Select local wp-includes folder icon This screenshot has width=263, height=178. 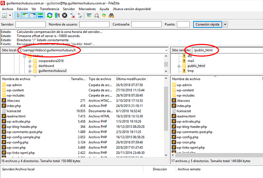(x=4, y=95)
